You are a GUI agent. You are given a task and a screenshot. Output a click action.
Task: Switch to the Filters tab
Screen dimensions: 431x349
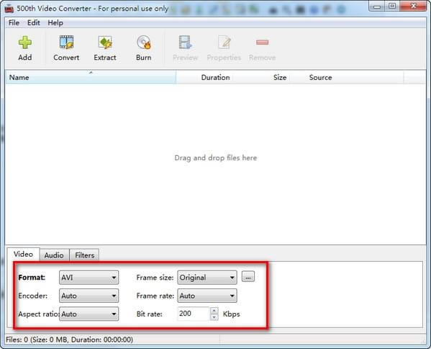(84, 255)
